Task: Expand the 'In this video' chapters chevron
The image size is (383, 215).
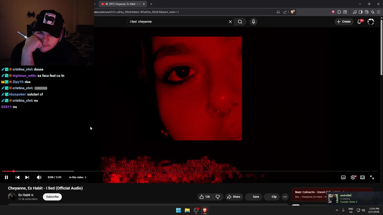Action: coord(85,177)
